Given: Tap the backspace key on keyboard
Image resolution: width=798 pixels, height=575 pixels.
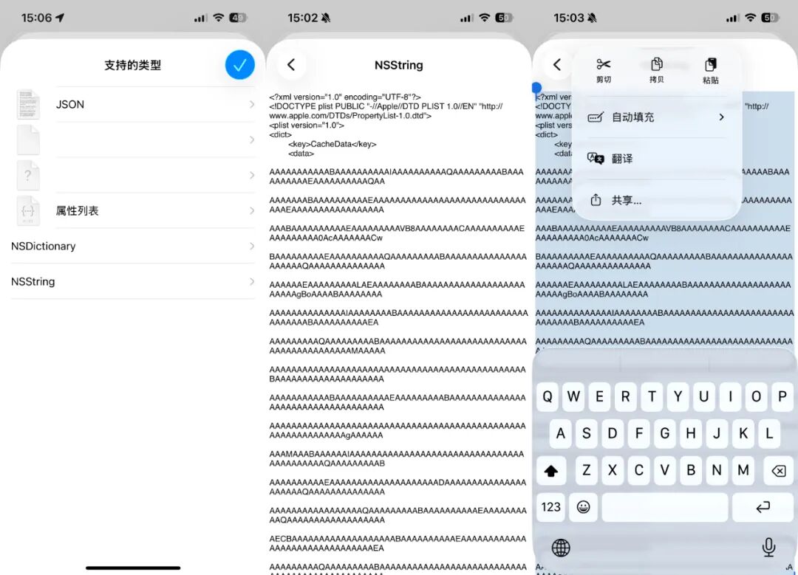Looking at the screenshot, I should (779, 470).
